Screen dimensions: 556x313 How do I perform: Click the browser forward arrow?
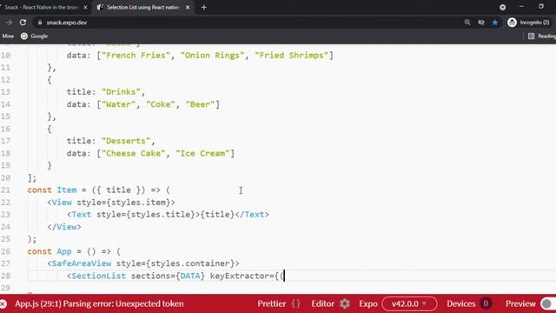tap(10, 23)
